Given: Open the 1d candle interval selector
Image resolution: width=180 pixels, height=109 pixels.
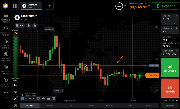Looking at the screenshot, I should 15,92.
